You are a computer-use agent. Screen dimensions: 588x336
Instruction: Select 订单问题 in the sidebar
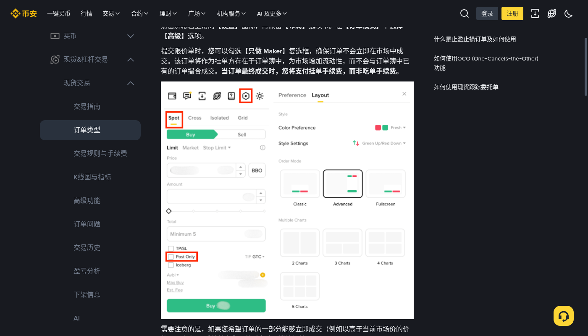(x=90, y=224)
